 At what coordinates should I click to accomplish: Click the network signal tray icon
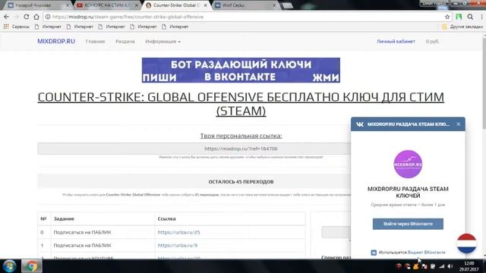pos(442,266)
